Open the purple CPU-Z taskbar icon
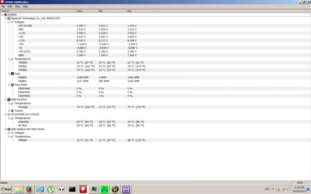This screenshot has width=311, height=194. [126, 189]
